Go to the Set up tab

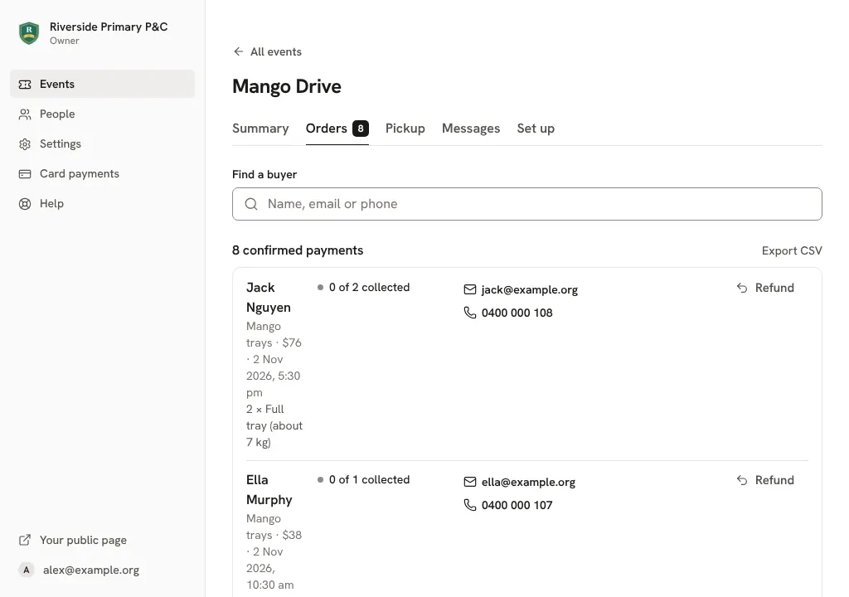(x=536, y=129)
